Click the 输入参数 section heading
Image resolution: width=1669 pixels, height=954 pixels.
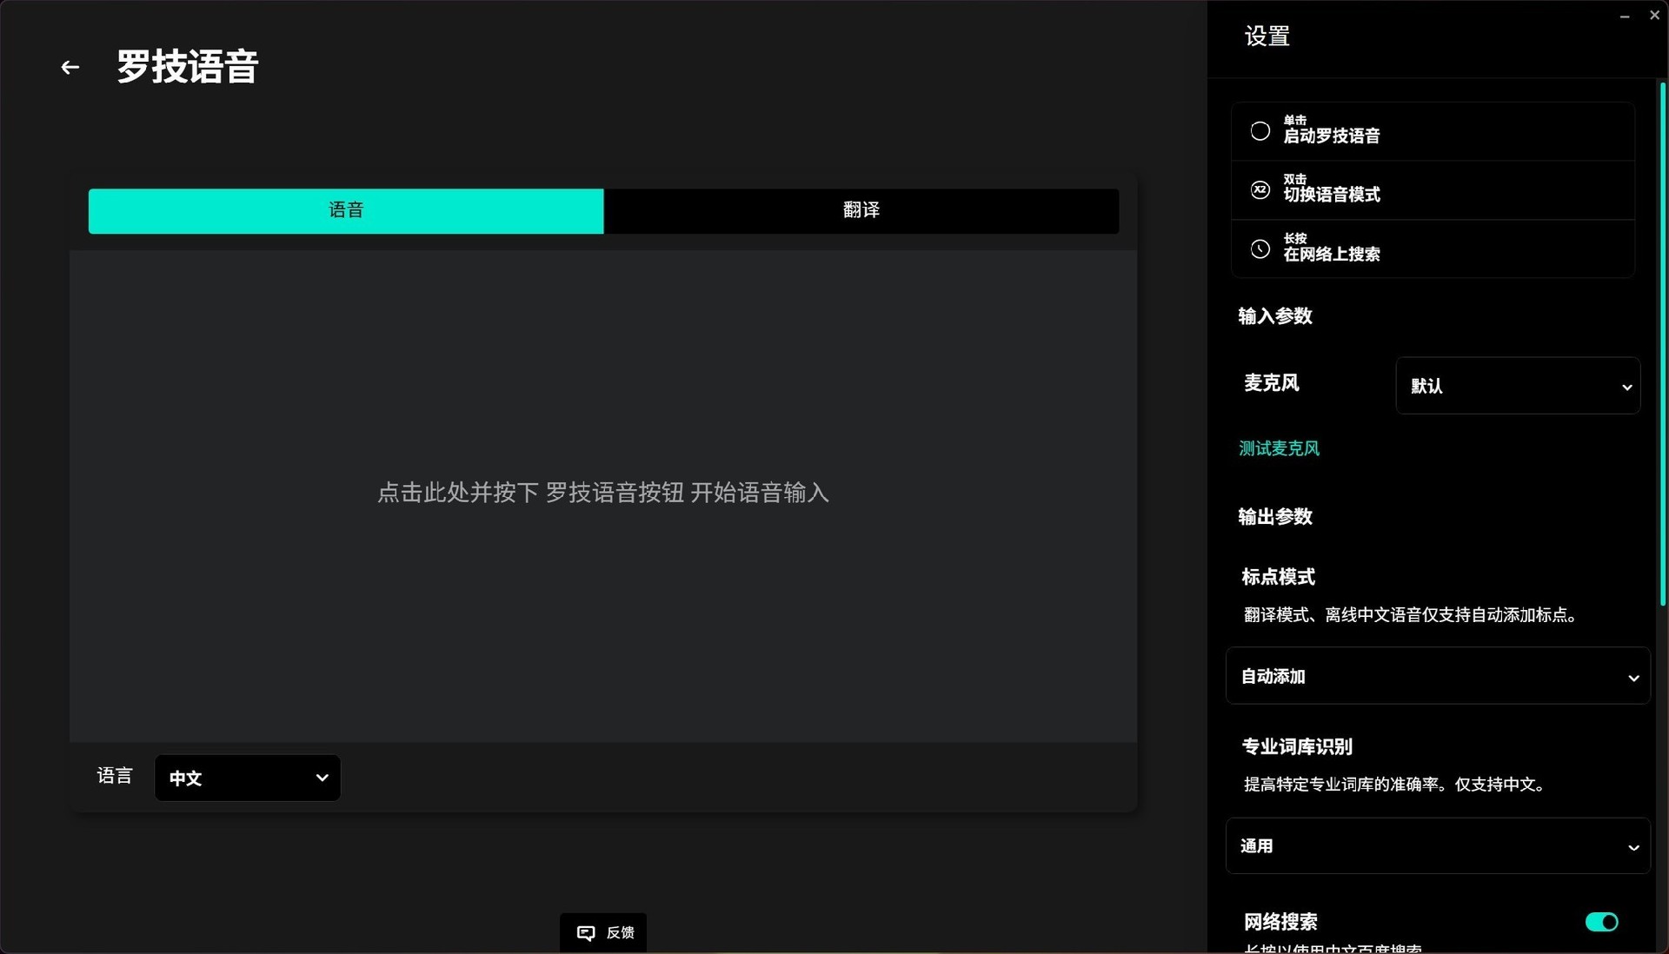(1275, 316)
